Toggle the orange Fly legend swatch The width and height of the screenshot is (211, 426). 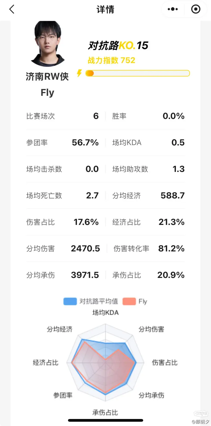(129, 301)
